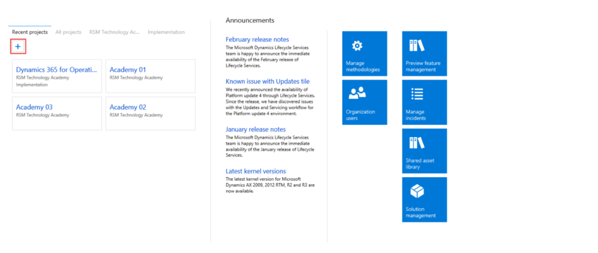
Task: Click the Announcements heading
Action: pyautogui.click(x=250, y=20)
